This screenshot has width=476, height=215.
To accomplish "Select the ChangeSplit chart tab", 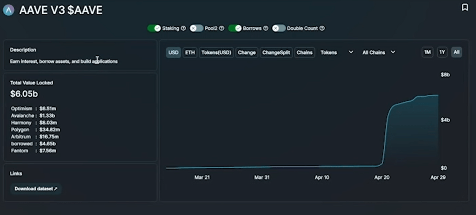I will [x=276, y=52].
